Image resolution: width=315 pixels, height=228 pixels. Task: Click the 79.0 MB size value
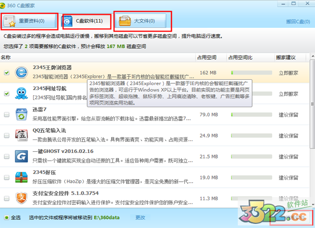(209, 114)
